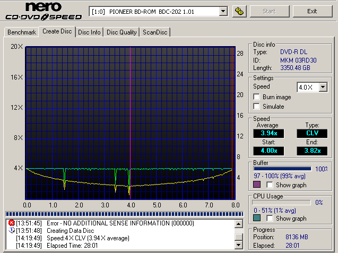The height and width of the screenshot is (253, 338).
Task: Switch to the Benchmark tab
Action: pos(22,32)
